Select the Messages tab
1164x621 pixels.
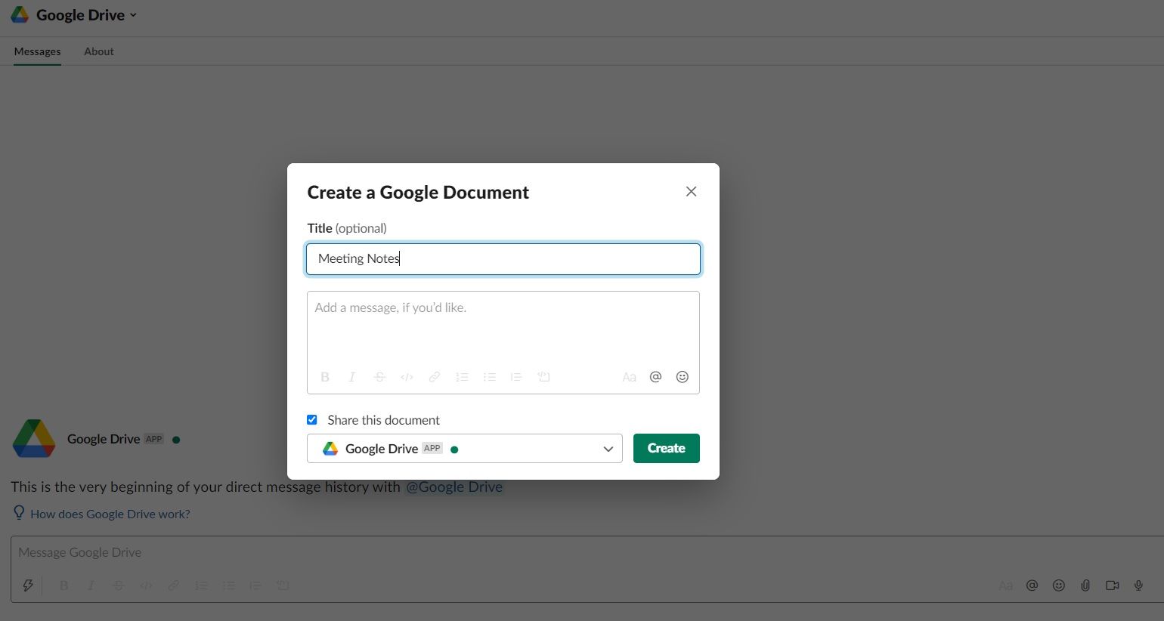[x=37, y=51]
